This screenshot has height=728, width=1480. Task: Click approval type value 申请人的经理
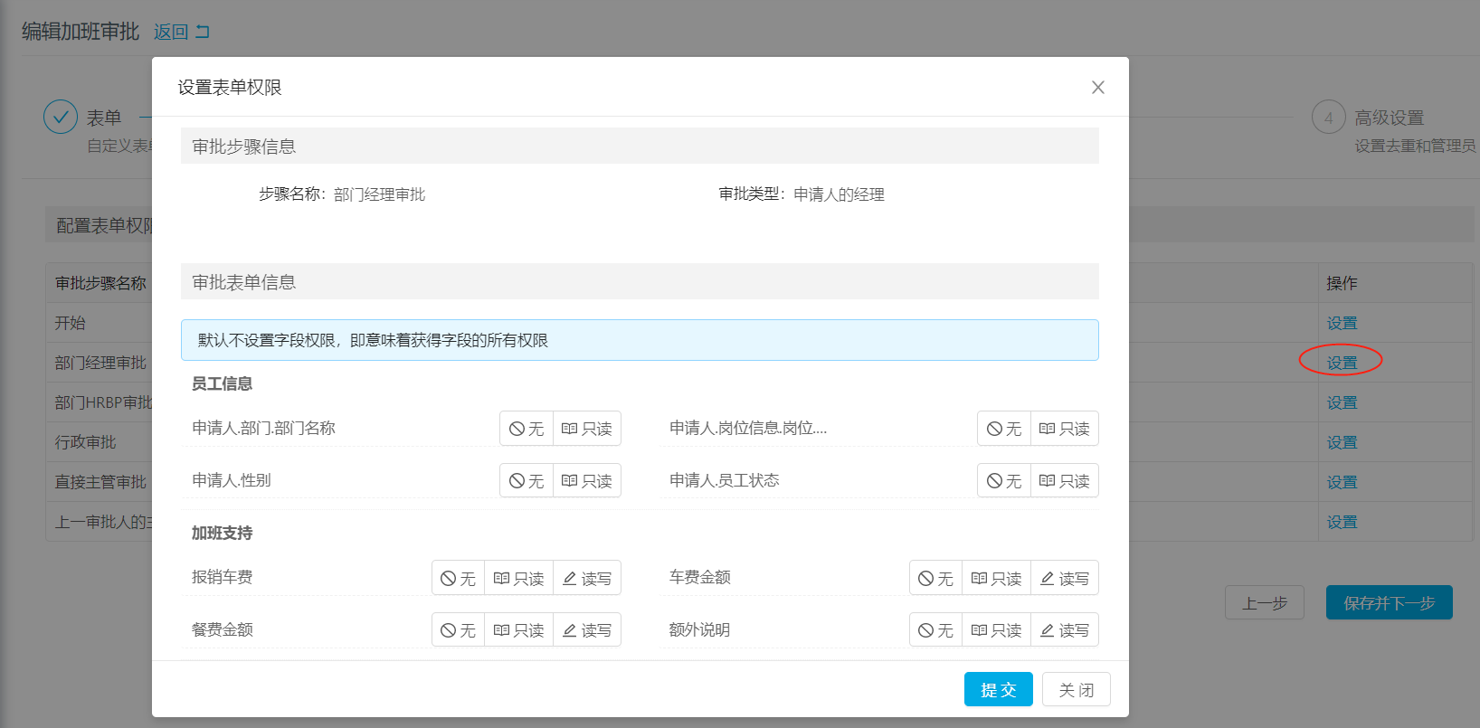tap(839, 194)
